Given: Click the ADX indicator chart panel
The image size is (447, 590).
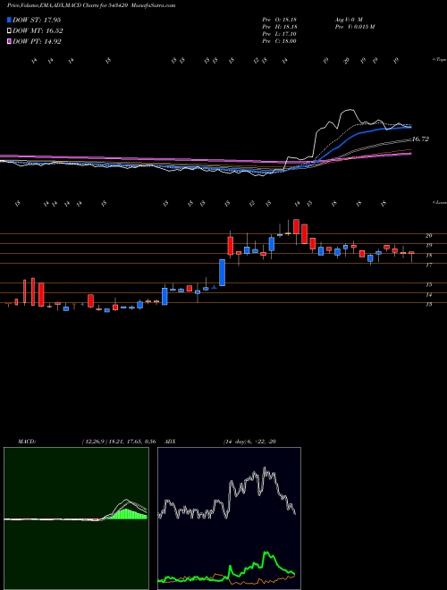Looking at the screenshot, I should coord(229,518).
